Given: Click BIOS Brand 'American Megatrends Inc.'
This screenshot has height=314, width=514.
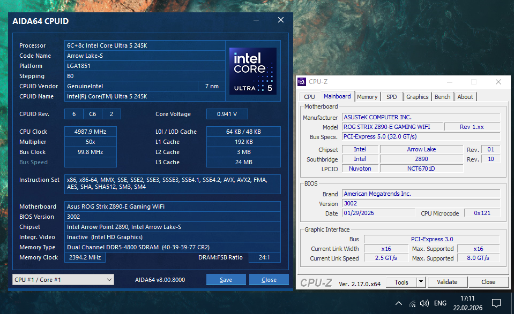Looking at the screenshot, I should [x=421, y=194].
